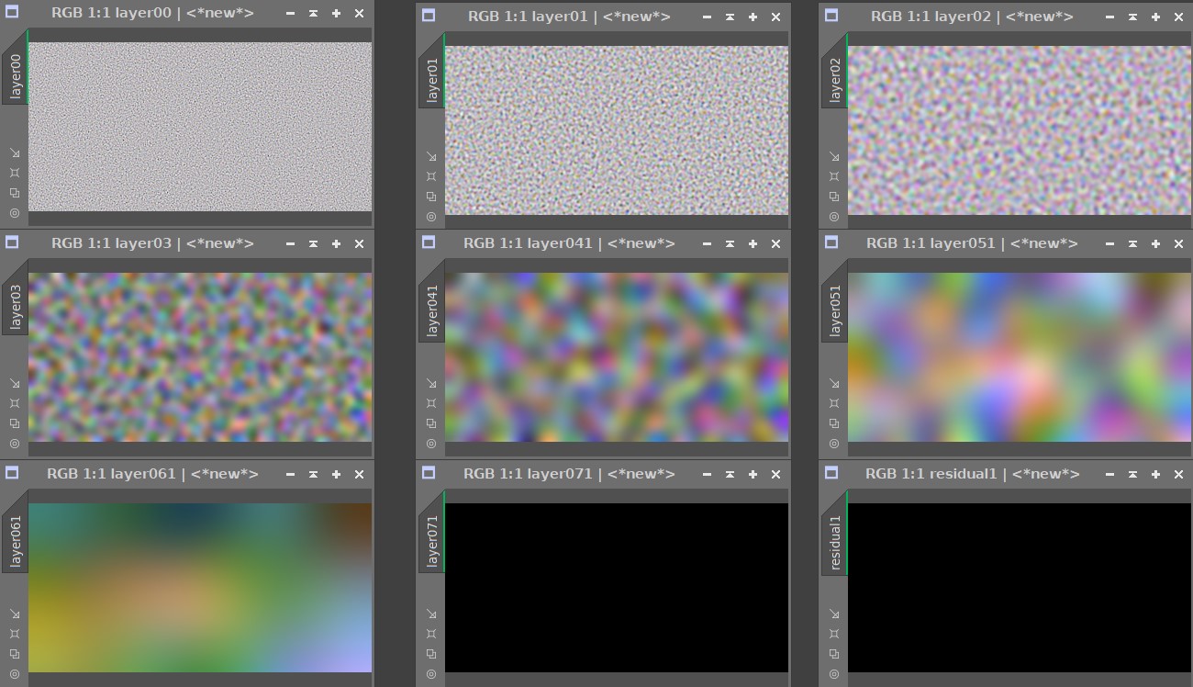The height and width of the screenshot is (687, 1193).
Task: Click the four-corner frame icon in the layer071 window
Action: [x=431, y=634]
